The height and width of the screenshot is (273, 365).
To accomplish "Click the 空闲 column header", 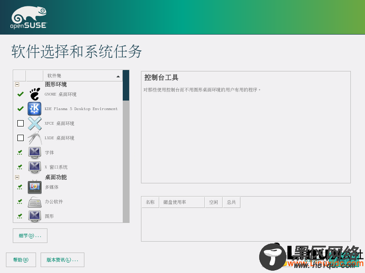I will [214, 202].
